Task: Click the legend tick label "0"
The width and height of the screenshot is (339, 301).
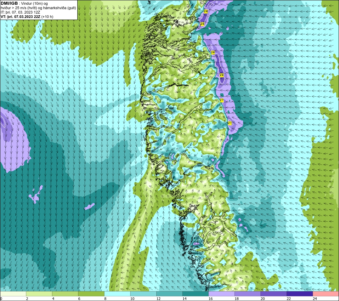Action: coord(1,299)
